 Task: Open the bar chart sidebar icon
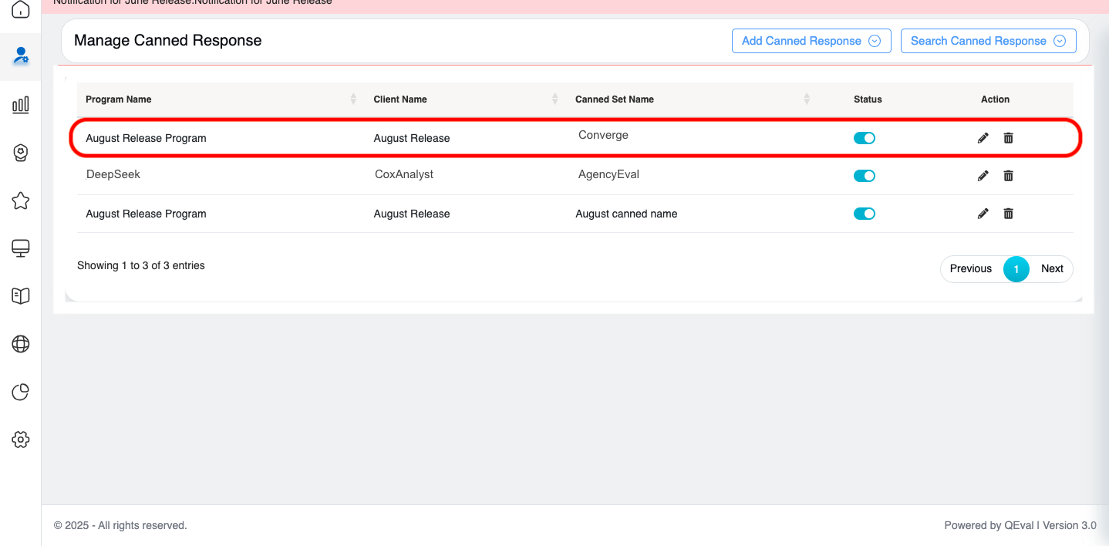point(21,105)
